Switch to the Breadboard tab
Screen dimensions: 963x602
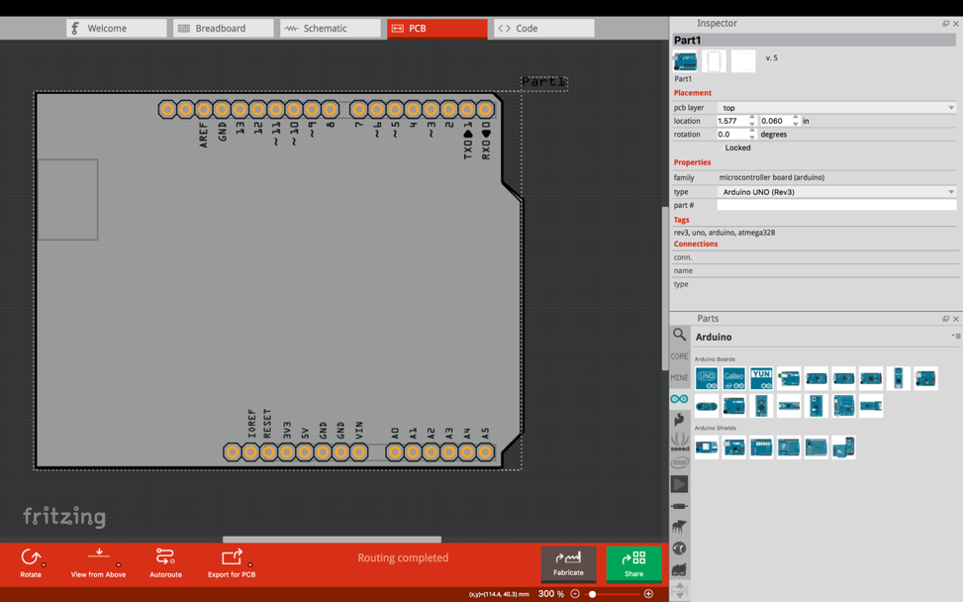223,29
